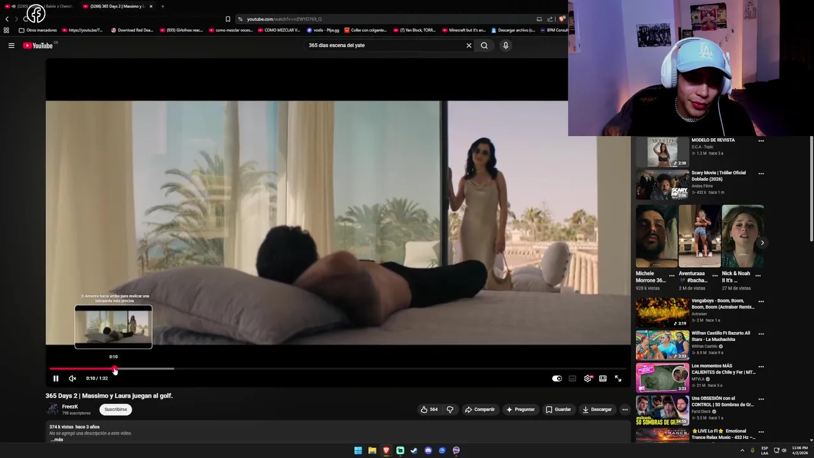
Task: Open the Descargar archivo bookmark
Action: [513, 30]
